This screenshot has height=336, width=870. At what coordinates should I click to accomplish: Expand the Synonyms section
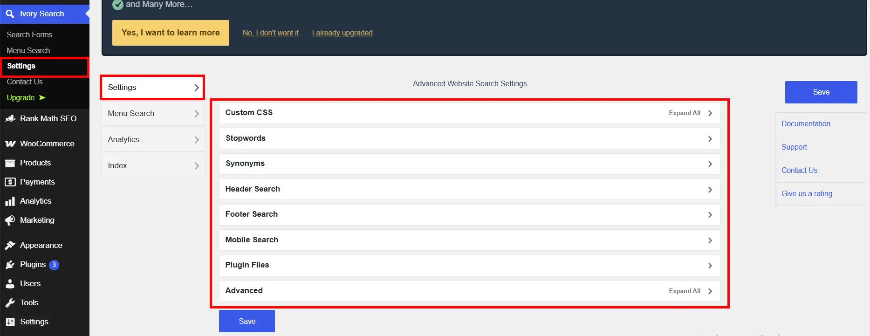click(469, 164)
